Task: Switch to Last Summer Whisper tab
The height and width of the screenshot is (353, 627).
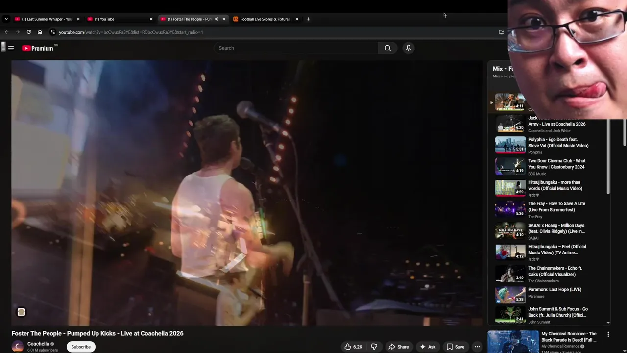Action: point(47,19)
